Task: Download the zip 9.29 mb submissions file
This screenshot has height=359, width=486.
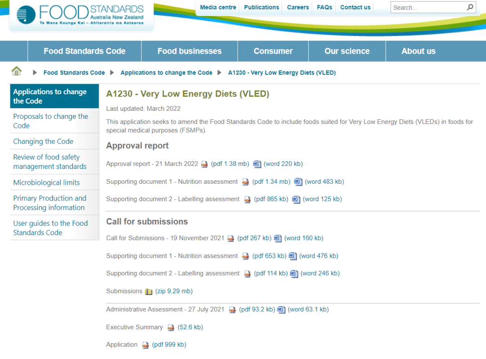Action: pyautogui.click(x=174, y=291)
